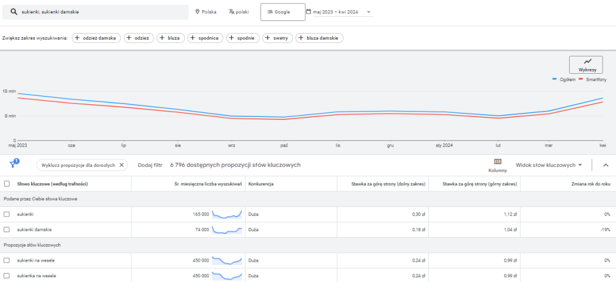Viewport: 616px width, 282px height.
Task: Add the swetry suggestion chip
Action: point(277,38)
